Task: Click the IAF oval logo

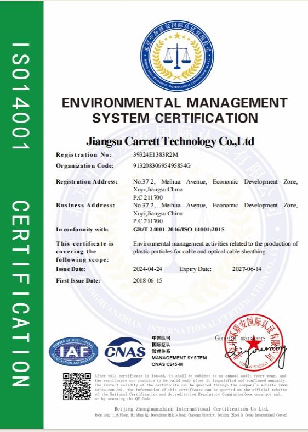Action: 73,352
